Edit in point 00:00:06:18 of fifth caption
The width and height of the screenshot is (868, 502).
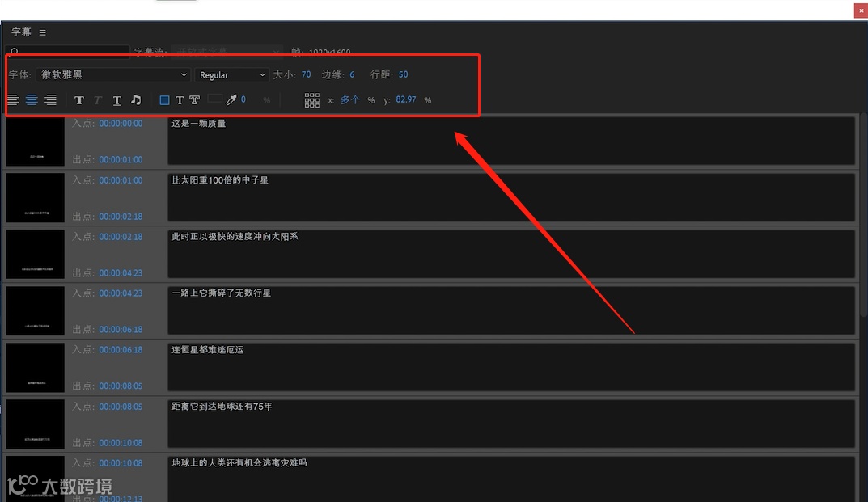[x=121, y=350]
